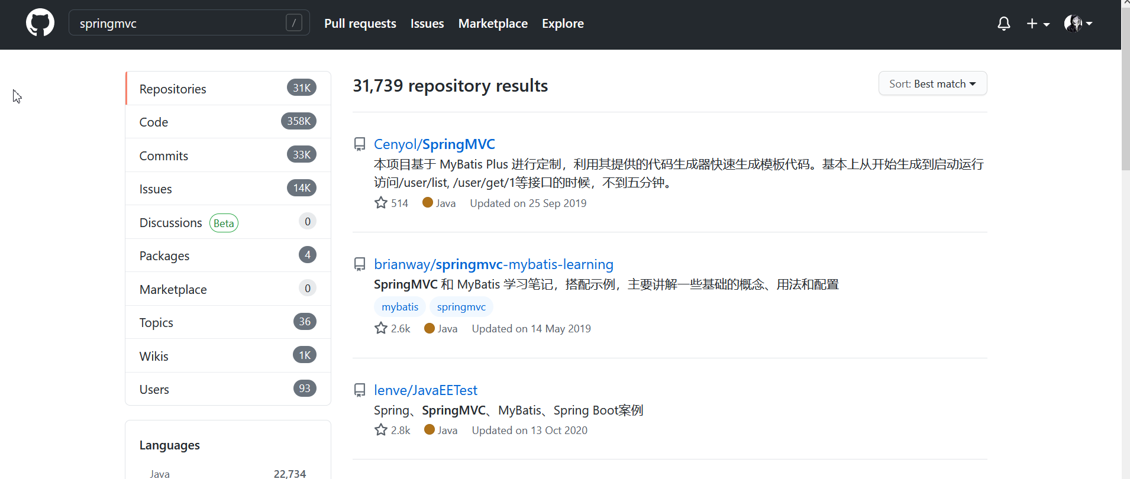Focus the springmvc search field

click(189, 23)
